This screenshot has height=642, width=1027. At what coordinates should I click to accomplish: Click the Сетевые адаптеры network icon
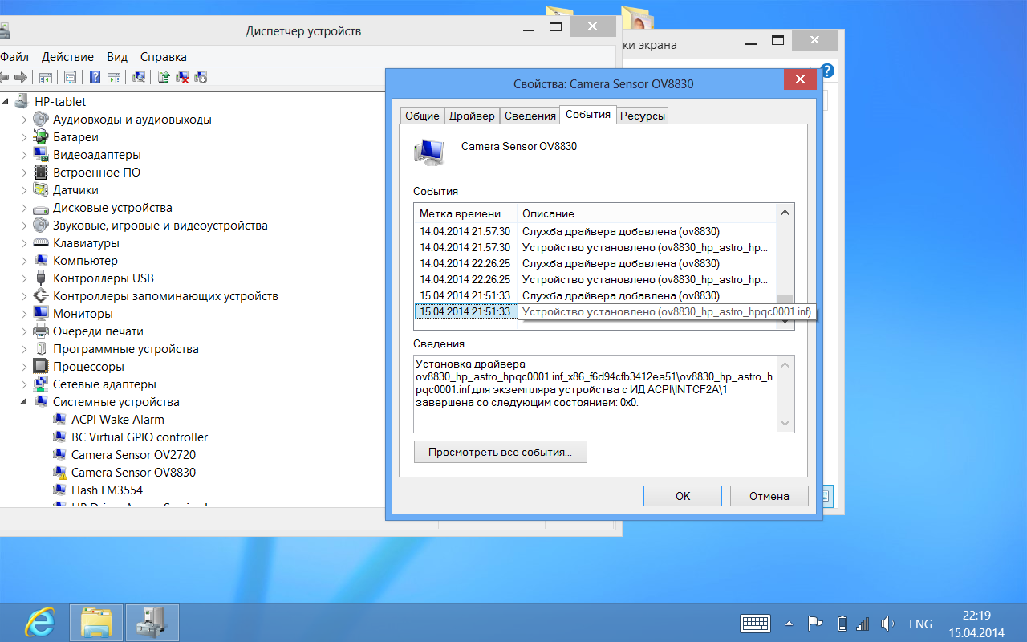(x=41, y=384)
